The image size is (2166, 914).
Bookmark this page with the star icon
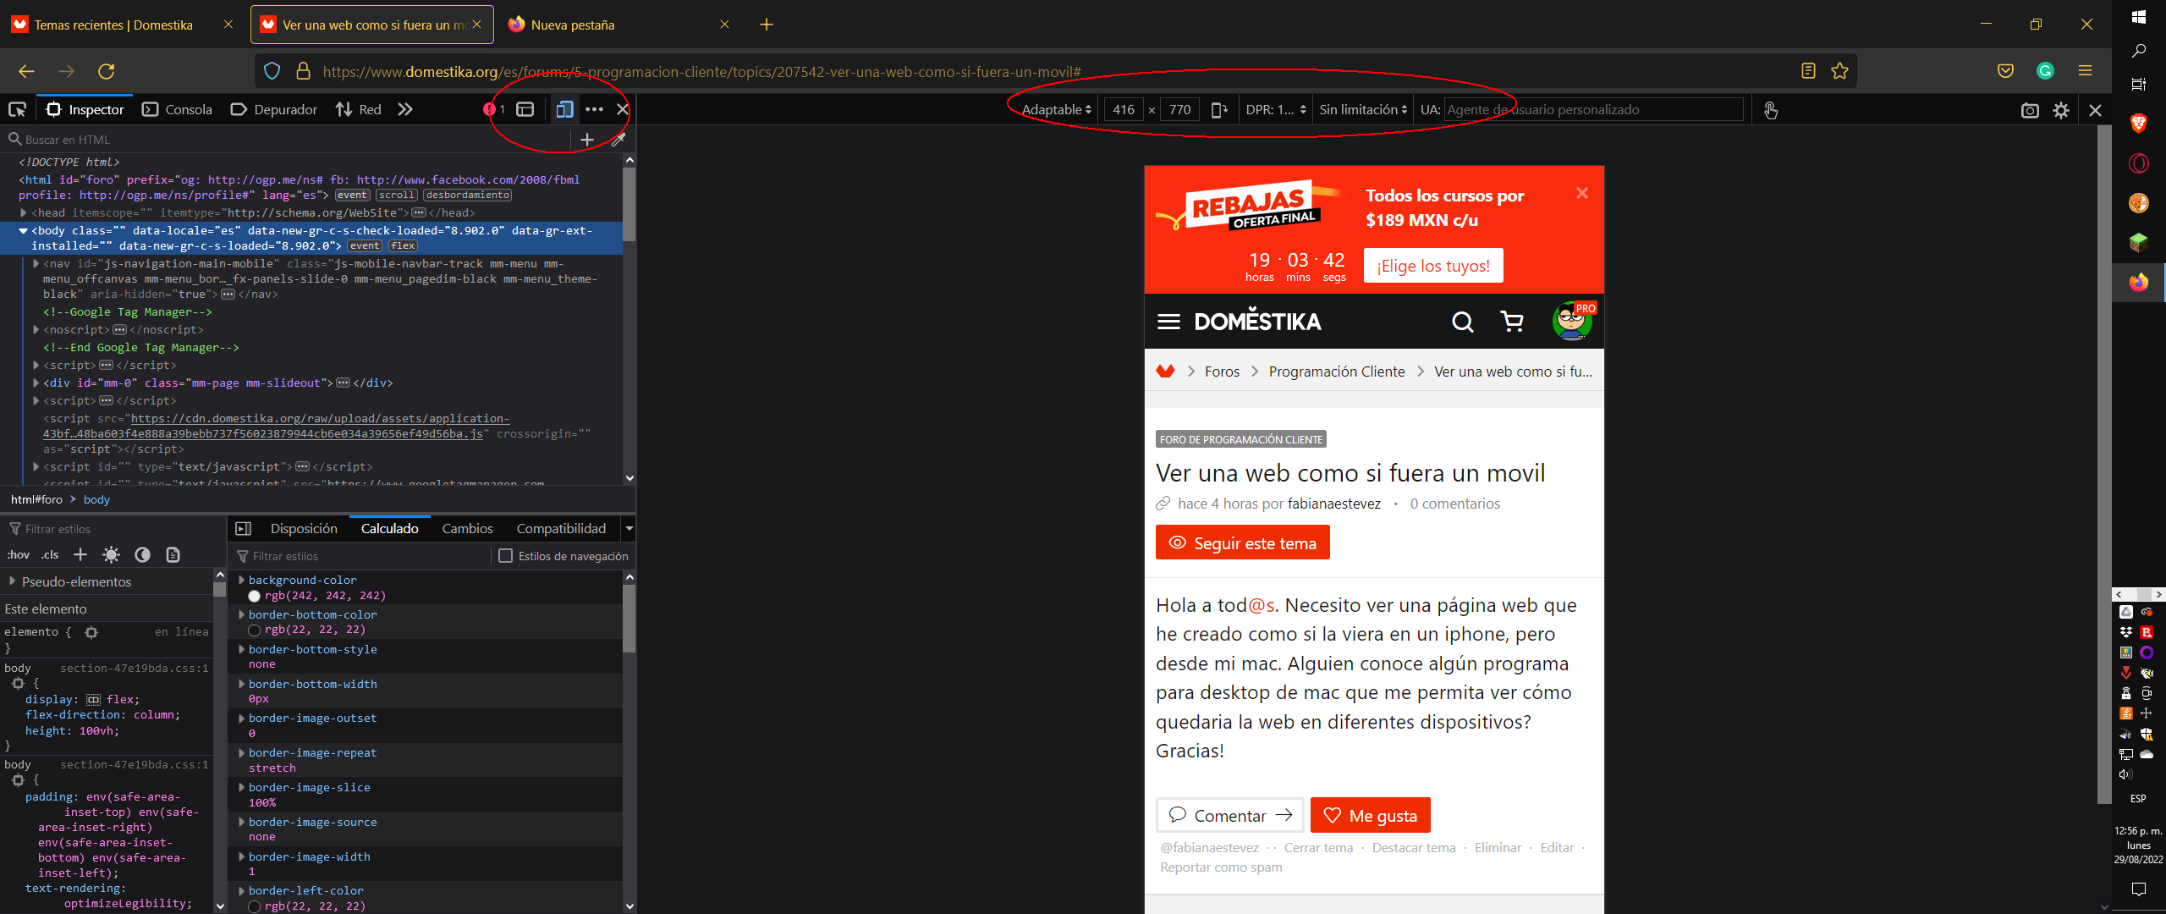1839,71
